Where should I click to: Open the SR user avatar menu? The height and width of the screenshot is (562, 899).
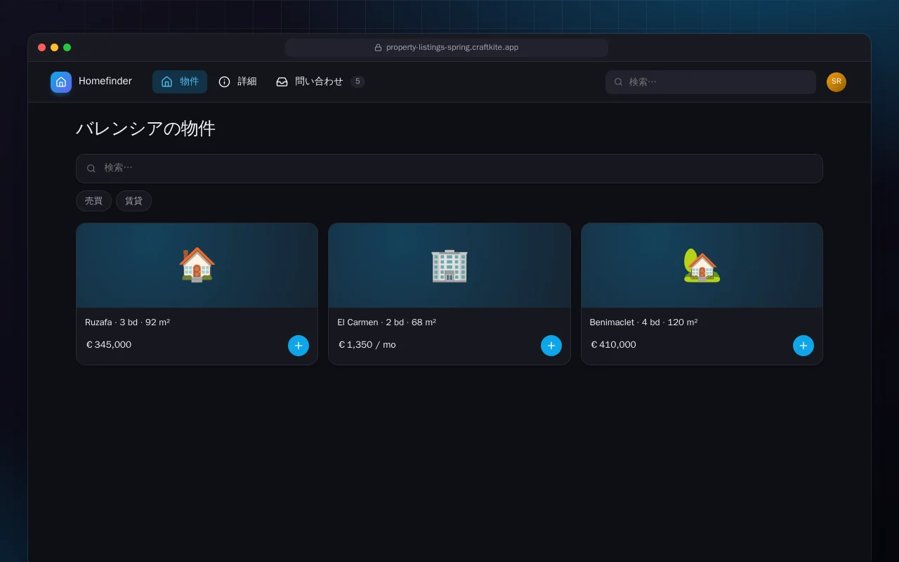[x=836, y=82]
